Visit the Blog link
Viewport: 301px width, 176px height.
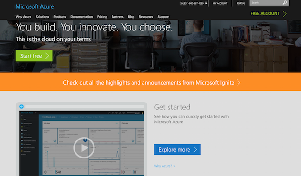point(131,17)
